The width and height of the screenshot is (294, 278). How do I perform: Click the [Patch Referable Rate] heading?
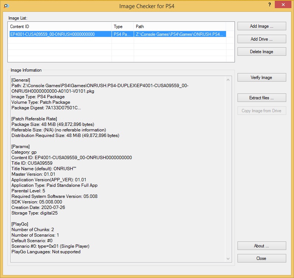(x=34, y=119)
